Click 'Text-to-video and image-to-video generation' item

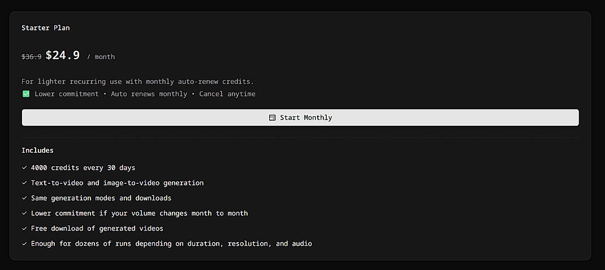(x=117, y=183)
